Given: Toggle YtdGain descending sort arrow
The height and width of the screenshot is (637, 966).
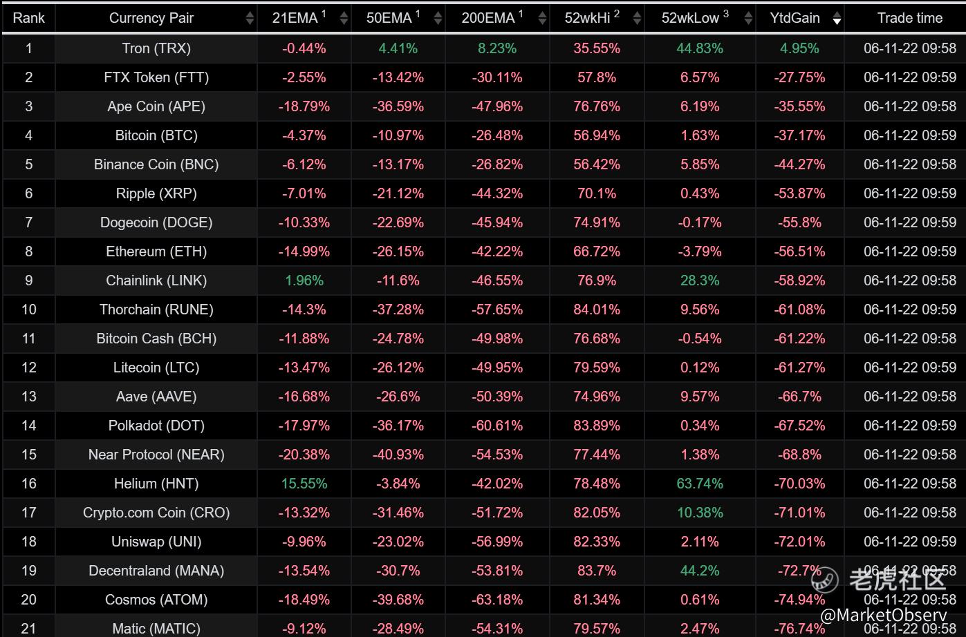Looking at the screenshot, I should pos(837,19).
